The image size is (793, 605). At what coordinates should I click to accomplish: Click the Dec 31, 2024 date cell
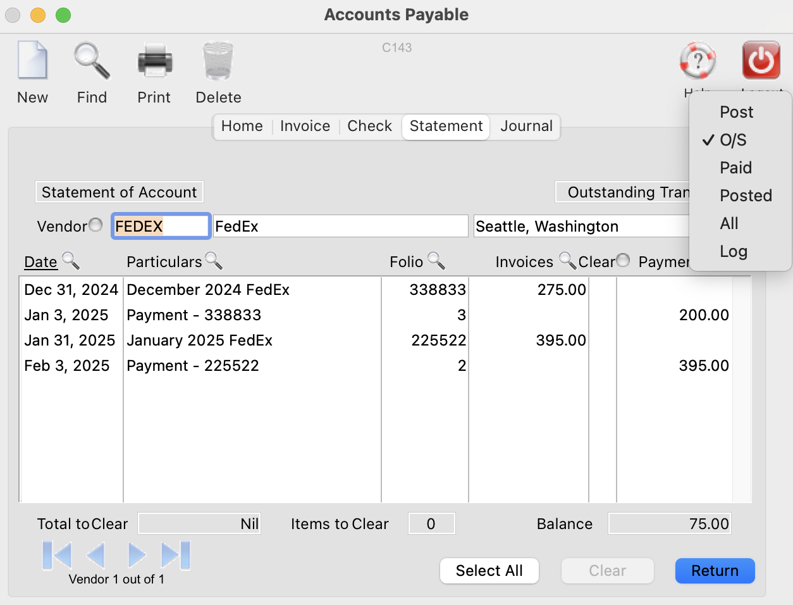[71, 290]
